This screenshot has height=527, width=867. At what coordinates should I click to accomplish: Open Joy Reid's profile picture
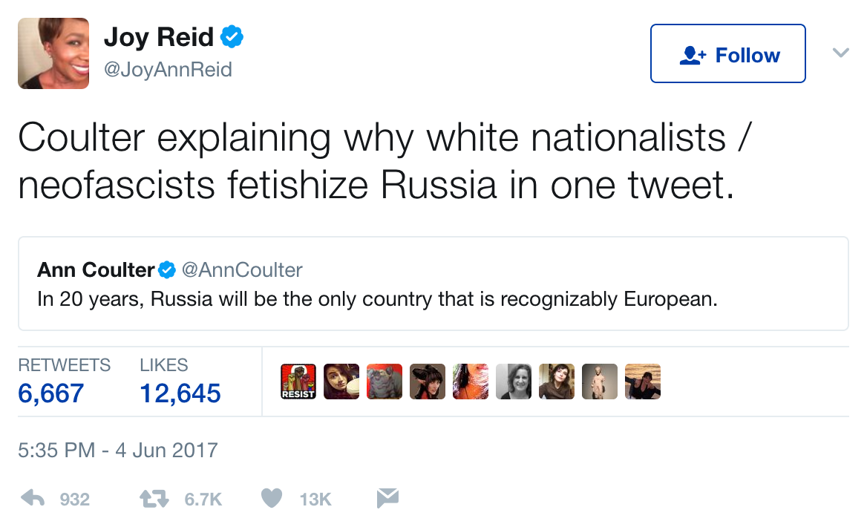pyautogui.click(x=53, y=53)
